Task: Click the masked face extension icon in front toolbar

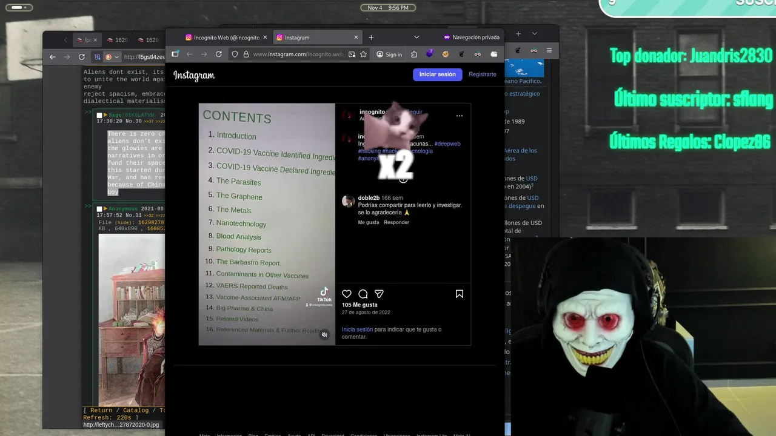Action: [478, 54]
